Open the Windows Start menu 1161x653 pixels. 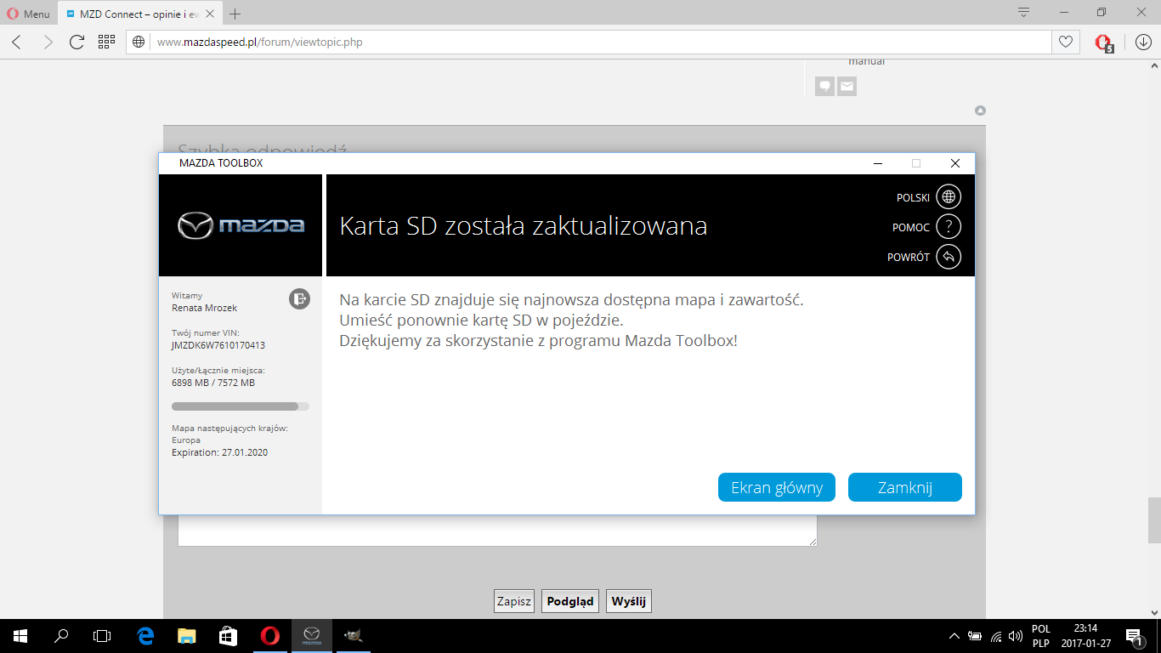20,635
